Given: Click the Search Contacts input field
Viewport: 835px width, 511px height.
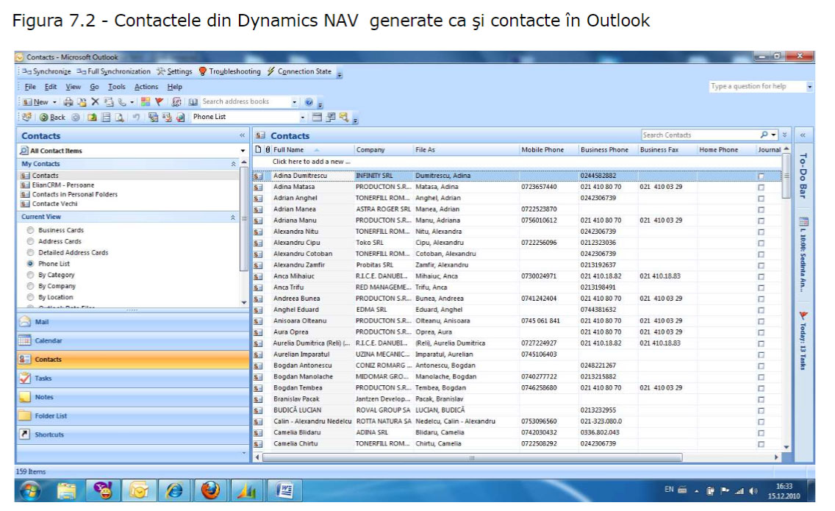Looking at the screenshot, I should pyautogui.click(x=698, y=135).
